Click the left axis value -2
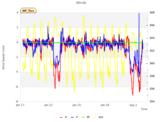The width and height of the screenshot is (163, 122). point(17,57)
